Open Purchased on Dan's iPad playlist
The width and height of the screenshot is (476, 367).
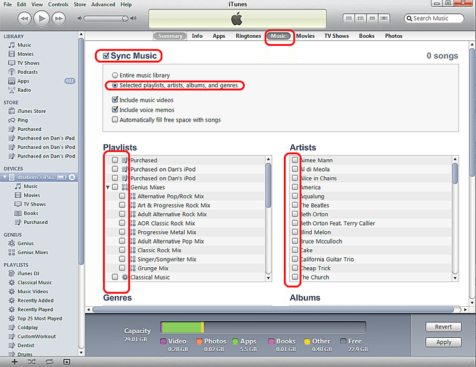46,138
